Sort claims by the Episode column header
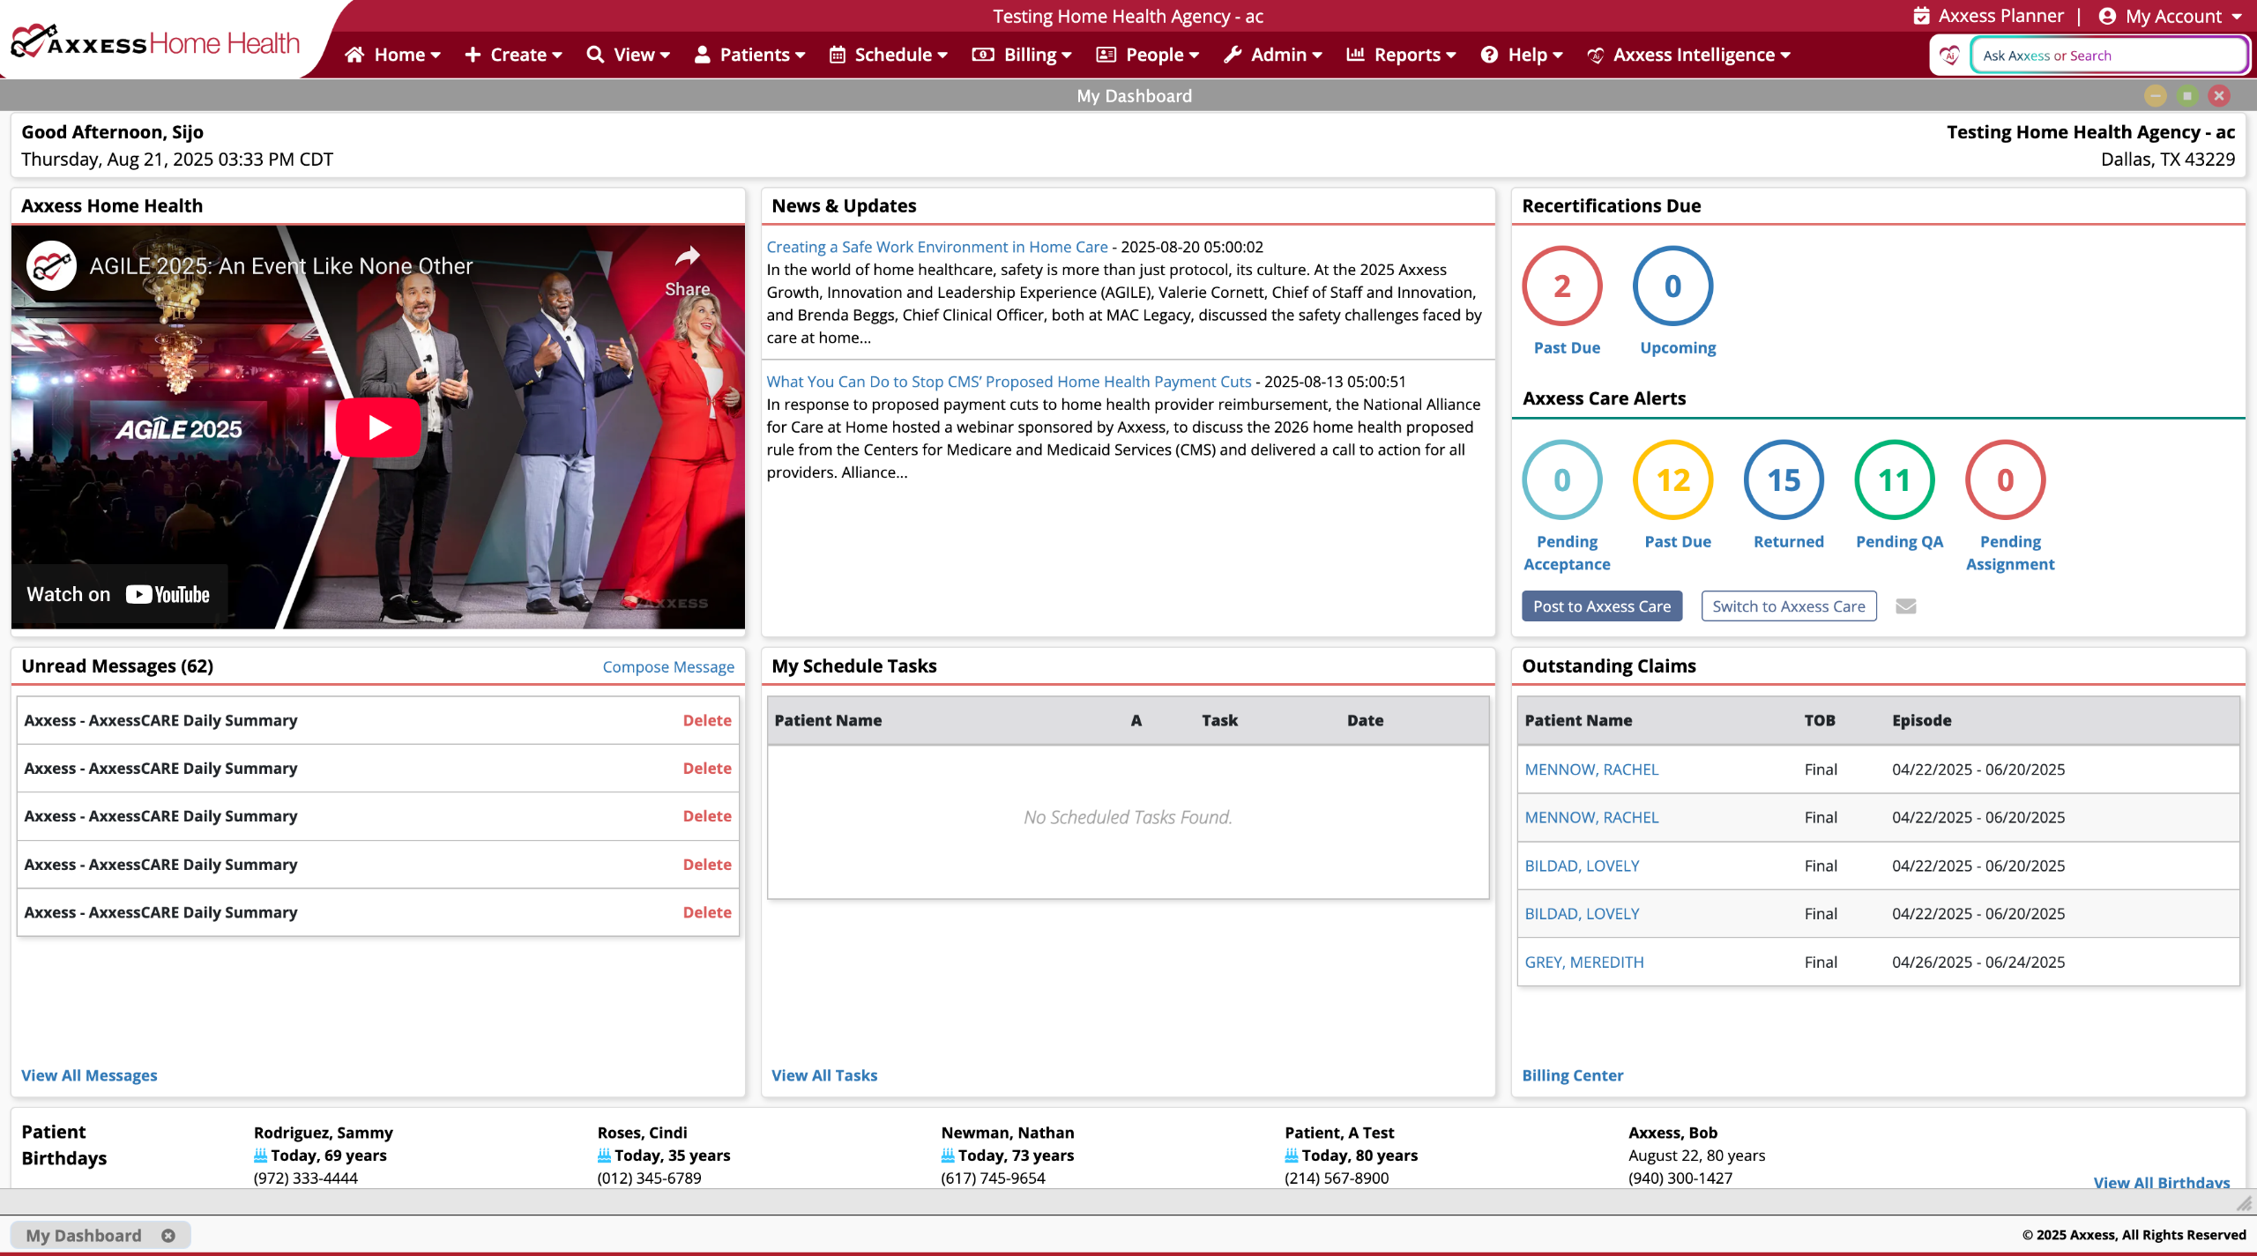The height and width of the screenshot is (1256, 2257). click(1922, 720)
